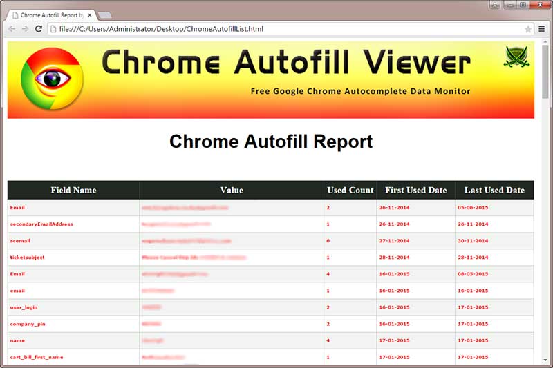Click the Field Name column header
This screenshot has height=368, width=553.
point(73,190)
